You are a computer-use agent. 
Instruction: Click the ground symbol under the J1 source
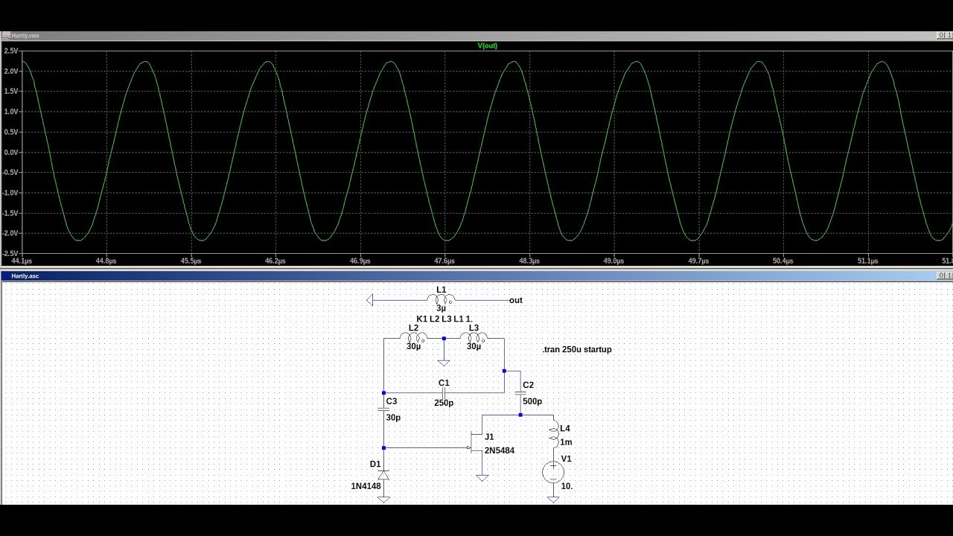pyautogui.click(x=482, y=478)
